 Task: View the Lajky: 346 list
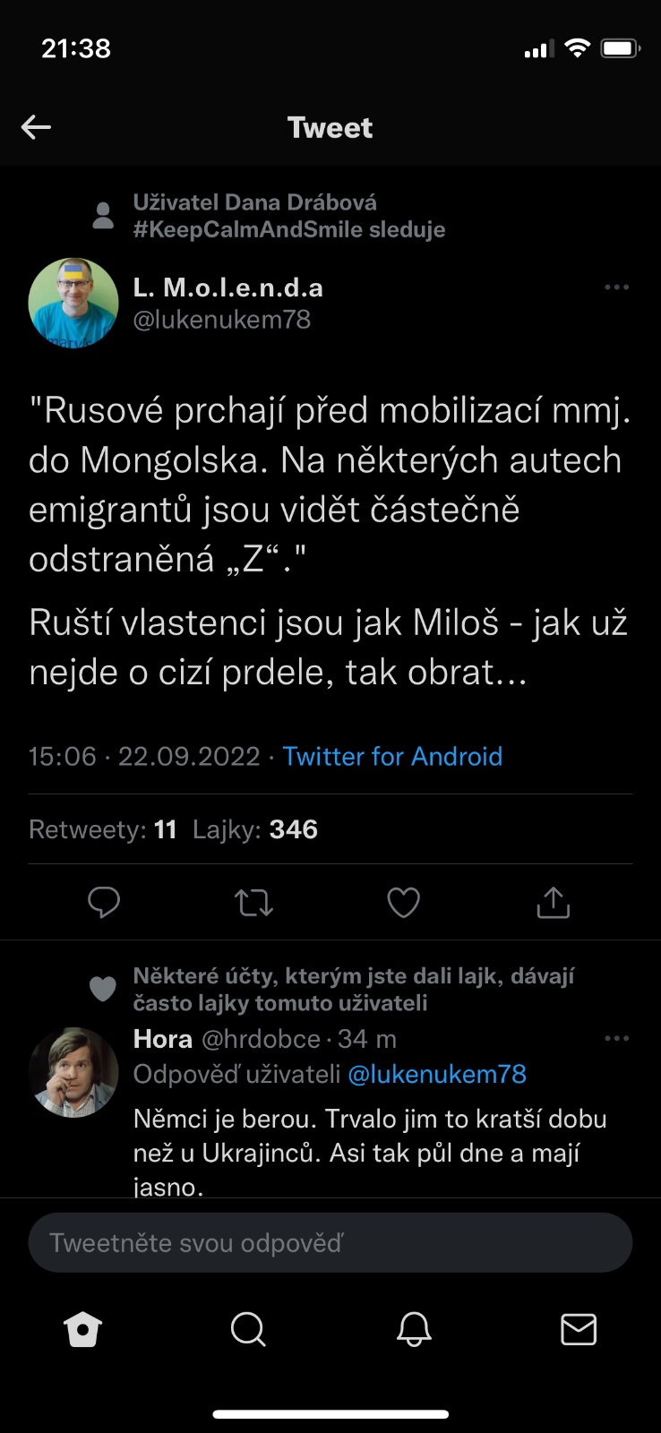(255, 829)
